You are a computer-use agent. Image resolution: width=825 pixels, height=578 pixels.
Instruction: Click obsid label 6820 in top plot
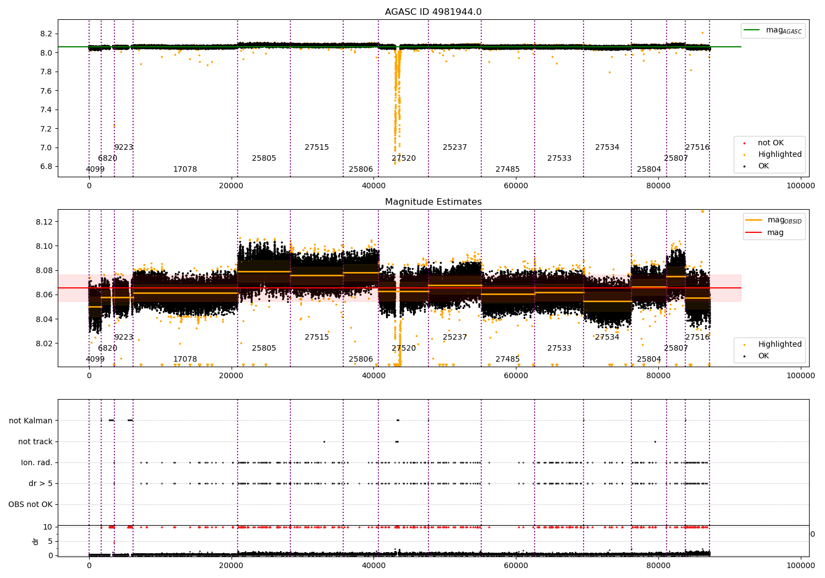coord(108,159)
